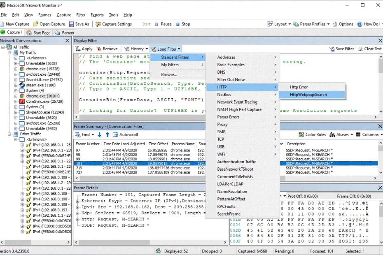Open the Aliases dropdown
The width and height of the screenshot is (383, 255).
341,134
